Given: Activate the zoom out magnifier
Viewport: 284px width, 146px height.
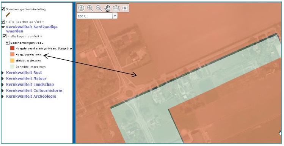Looking at the screenshot, I should click(99, 8).
